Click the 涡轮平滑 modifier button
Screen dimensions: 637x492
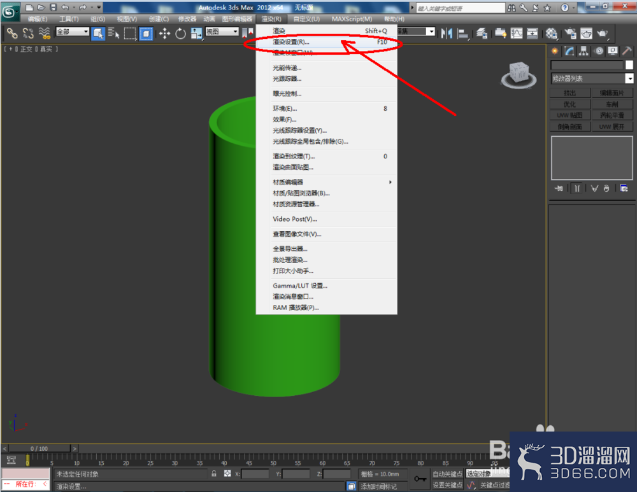[612, 115]
